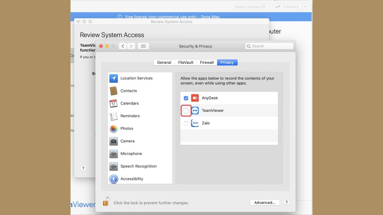Switch to the FileVault tab

186,62
